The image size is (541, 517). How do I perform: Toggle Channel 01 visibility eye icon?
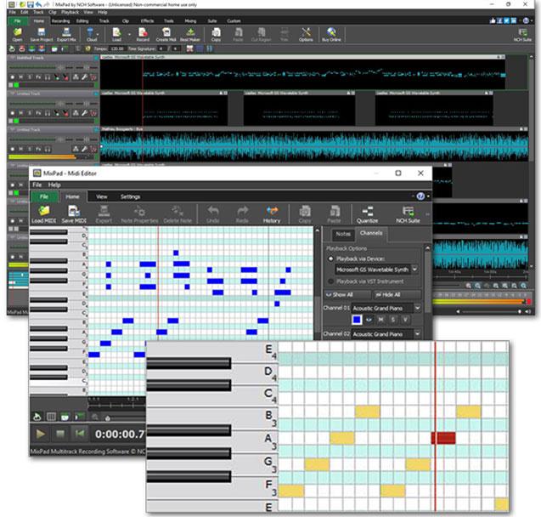(x=369, y=320)
